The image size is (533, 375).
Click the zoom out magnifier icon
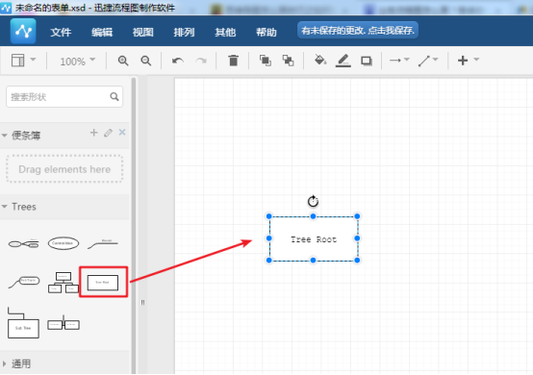coord(146,61)
